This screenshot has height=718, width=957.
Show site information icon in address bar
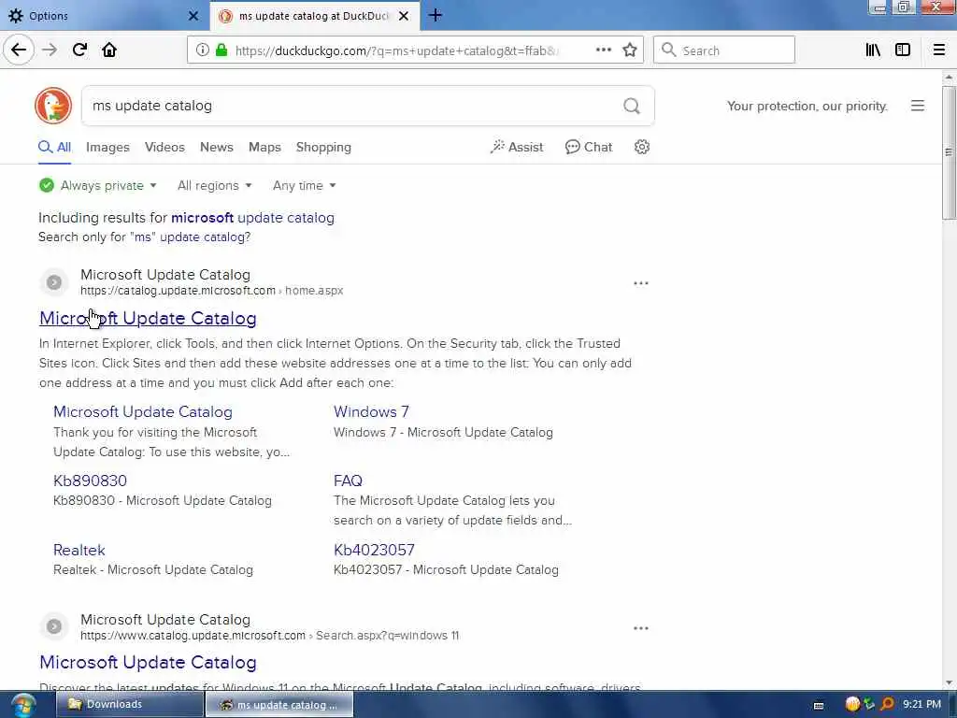click(x=202, y=50)
